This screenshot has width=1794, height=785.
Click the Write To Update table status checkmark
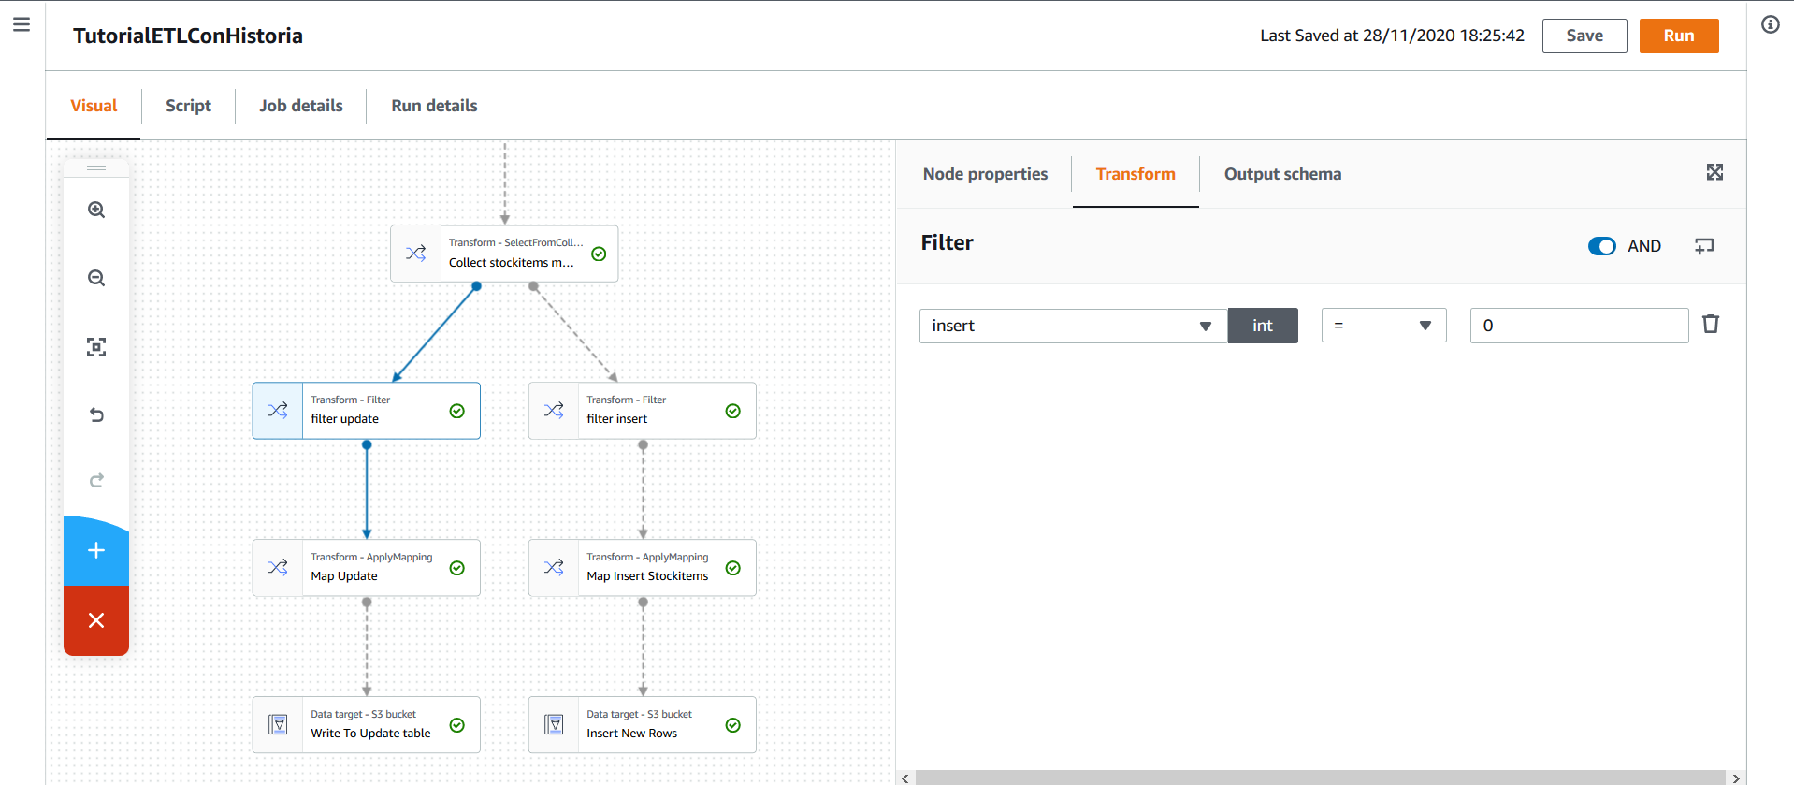(x=457, y=725)
